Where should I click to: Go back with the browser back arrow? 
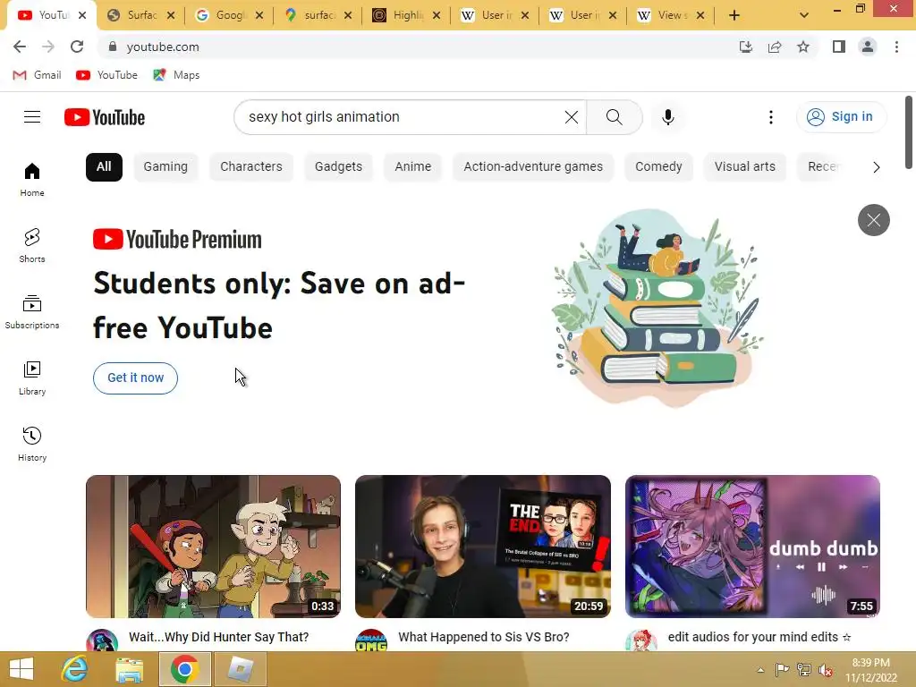20,47
